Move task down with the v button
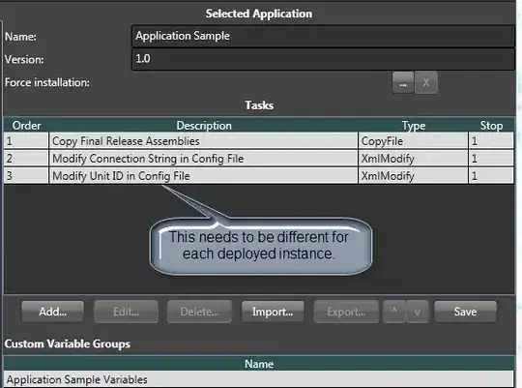Image resolution: width=522 pixels, height=388 pixels. click(418, 312)
